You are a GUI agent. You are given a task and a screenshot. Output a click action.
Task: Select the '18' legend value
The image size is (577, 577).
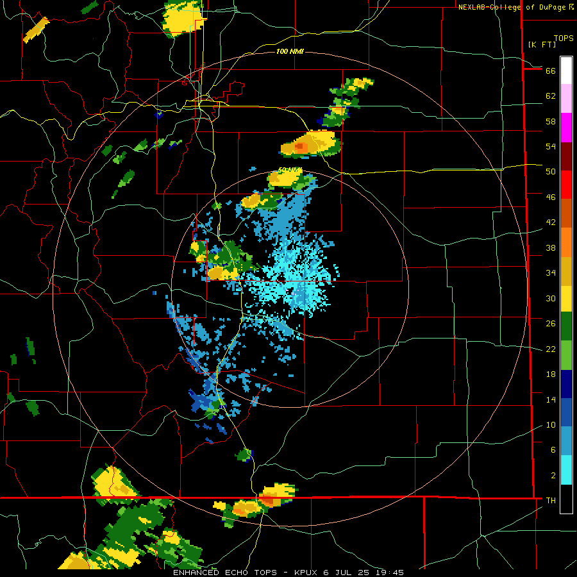tap(551, 374)
